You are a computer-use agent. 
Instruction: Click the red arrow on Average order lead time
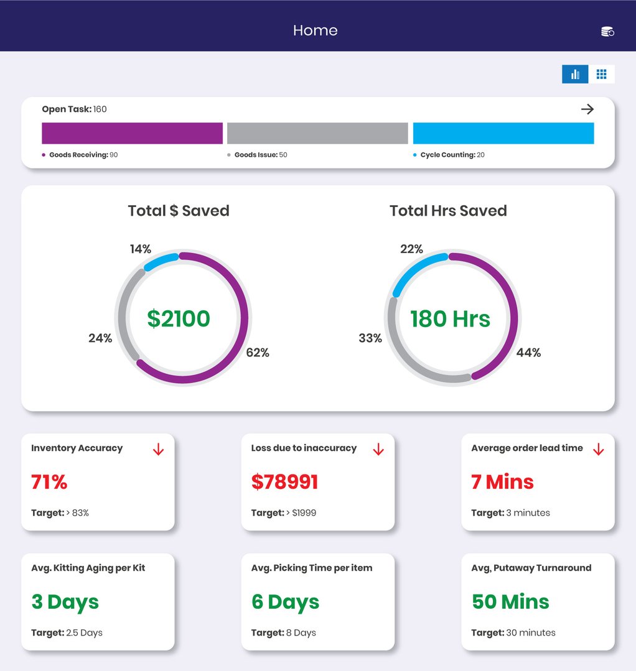[x=599, y=449]
